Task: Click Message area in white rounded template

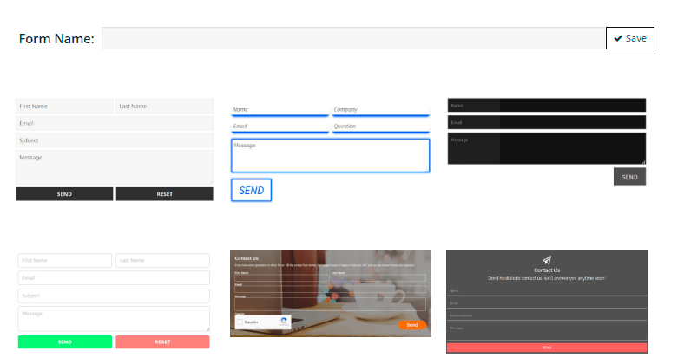Action: 114,319
